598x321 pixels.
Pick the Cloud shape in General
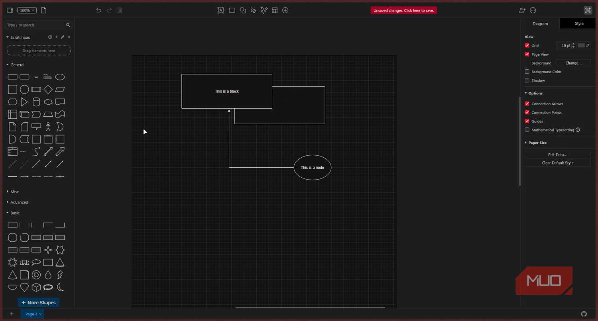[48, 102]
